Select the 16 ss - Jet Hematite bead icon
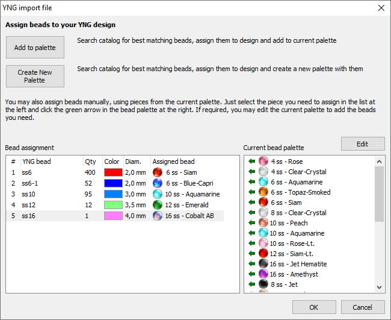This screenshot has height=320, width=391. click(x=263, y=264)
